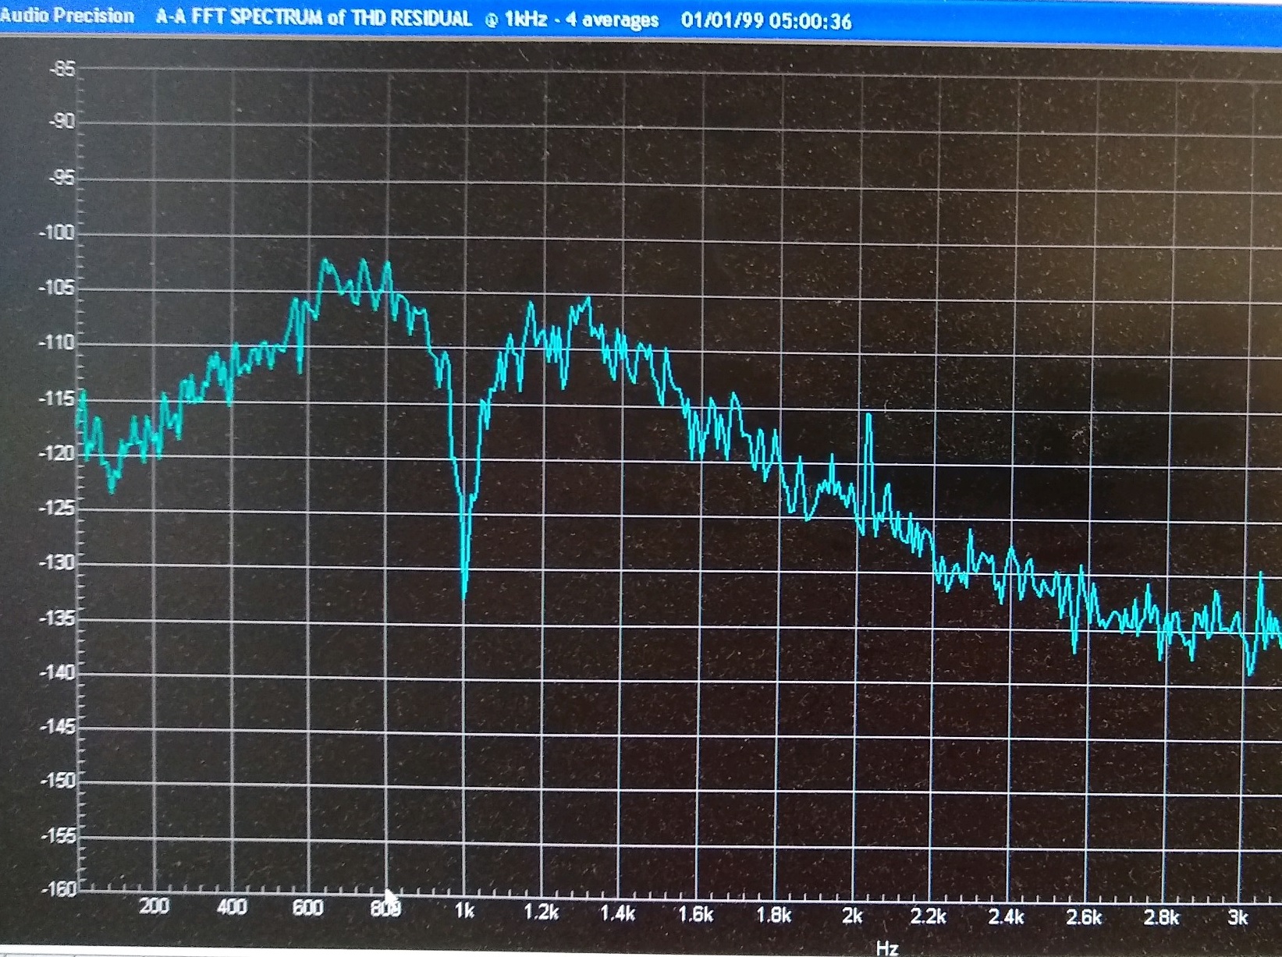This screenshot has width=1282, height=957.
Task: Click the 2.2k frequency axis label
Action: point(929,916)
